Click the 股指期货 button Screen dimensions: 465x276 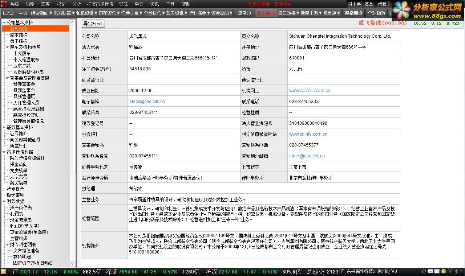353,13
